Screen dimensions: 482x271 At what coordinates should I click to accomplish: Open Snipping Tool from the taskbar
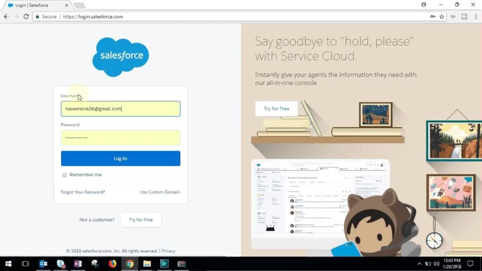pyautogui.click(x=95, y=264)
